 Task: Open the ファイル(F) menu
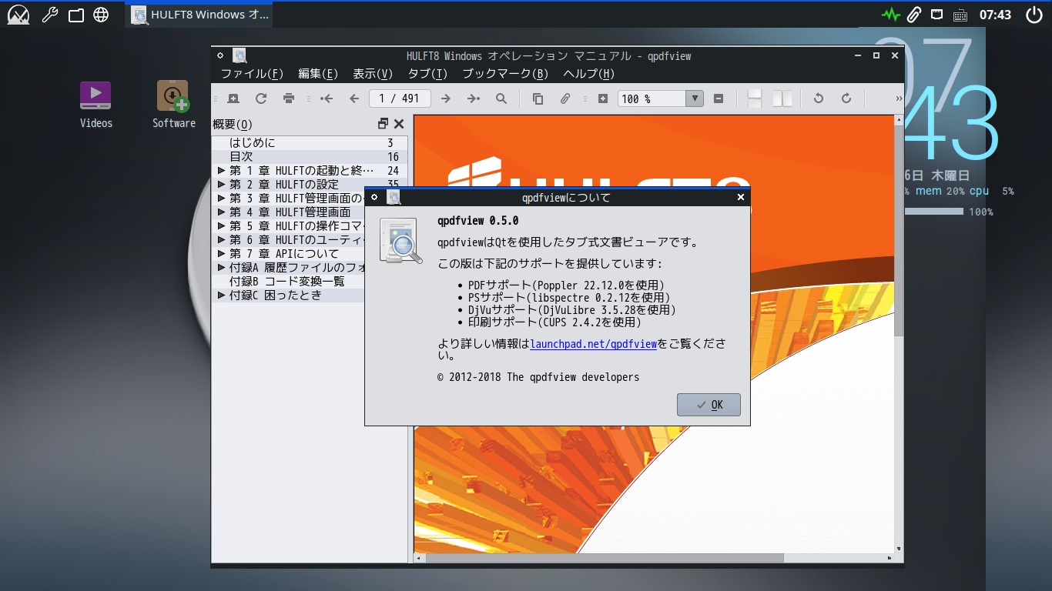[x=252, y=74]
